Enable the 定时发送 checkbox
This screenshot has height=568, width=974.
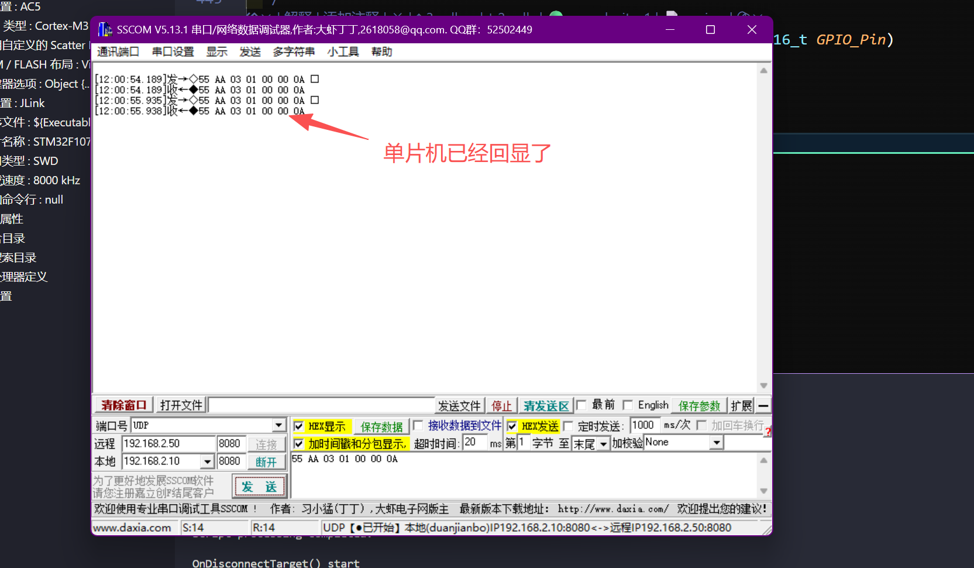[x=568, y=426]
